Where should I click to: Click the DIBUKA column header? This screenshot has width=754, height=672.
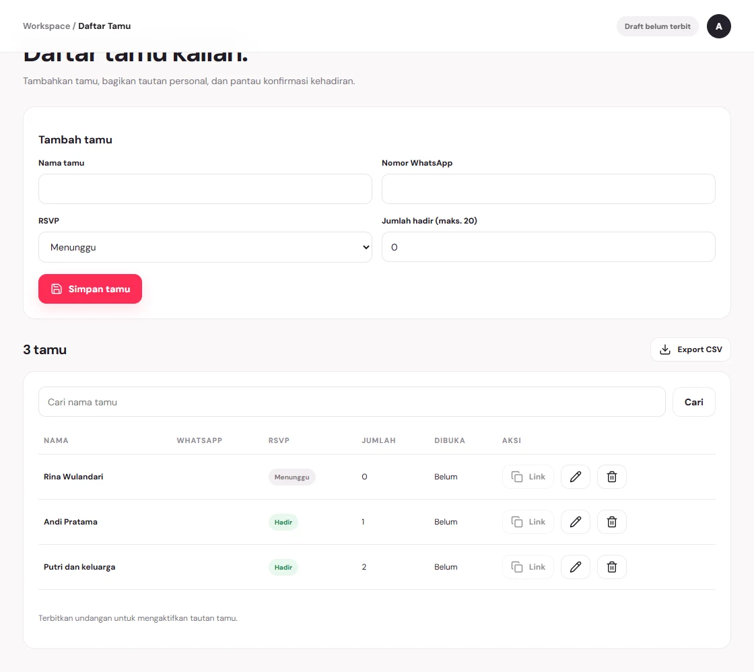pyautogui.click(x=450, y=440)
